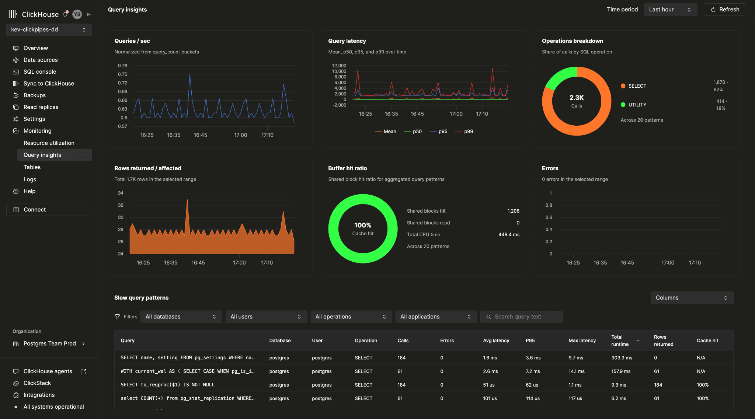Screen dimensions: 755x419
Task: Click the Buffer hit ratio donut chart
Action: (363, 229)
